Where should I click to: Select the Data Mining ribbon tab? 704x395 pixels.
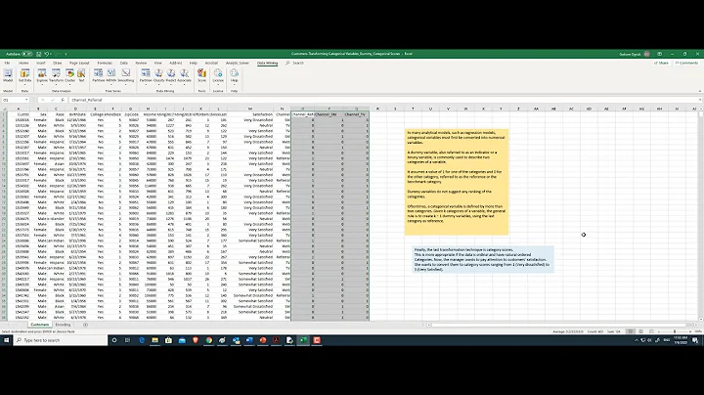[267, 64]
